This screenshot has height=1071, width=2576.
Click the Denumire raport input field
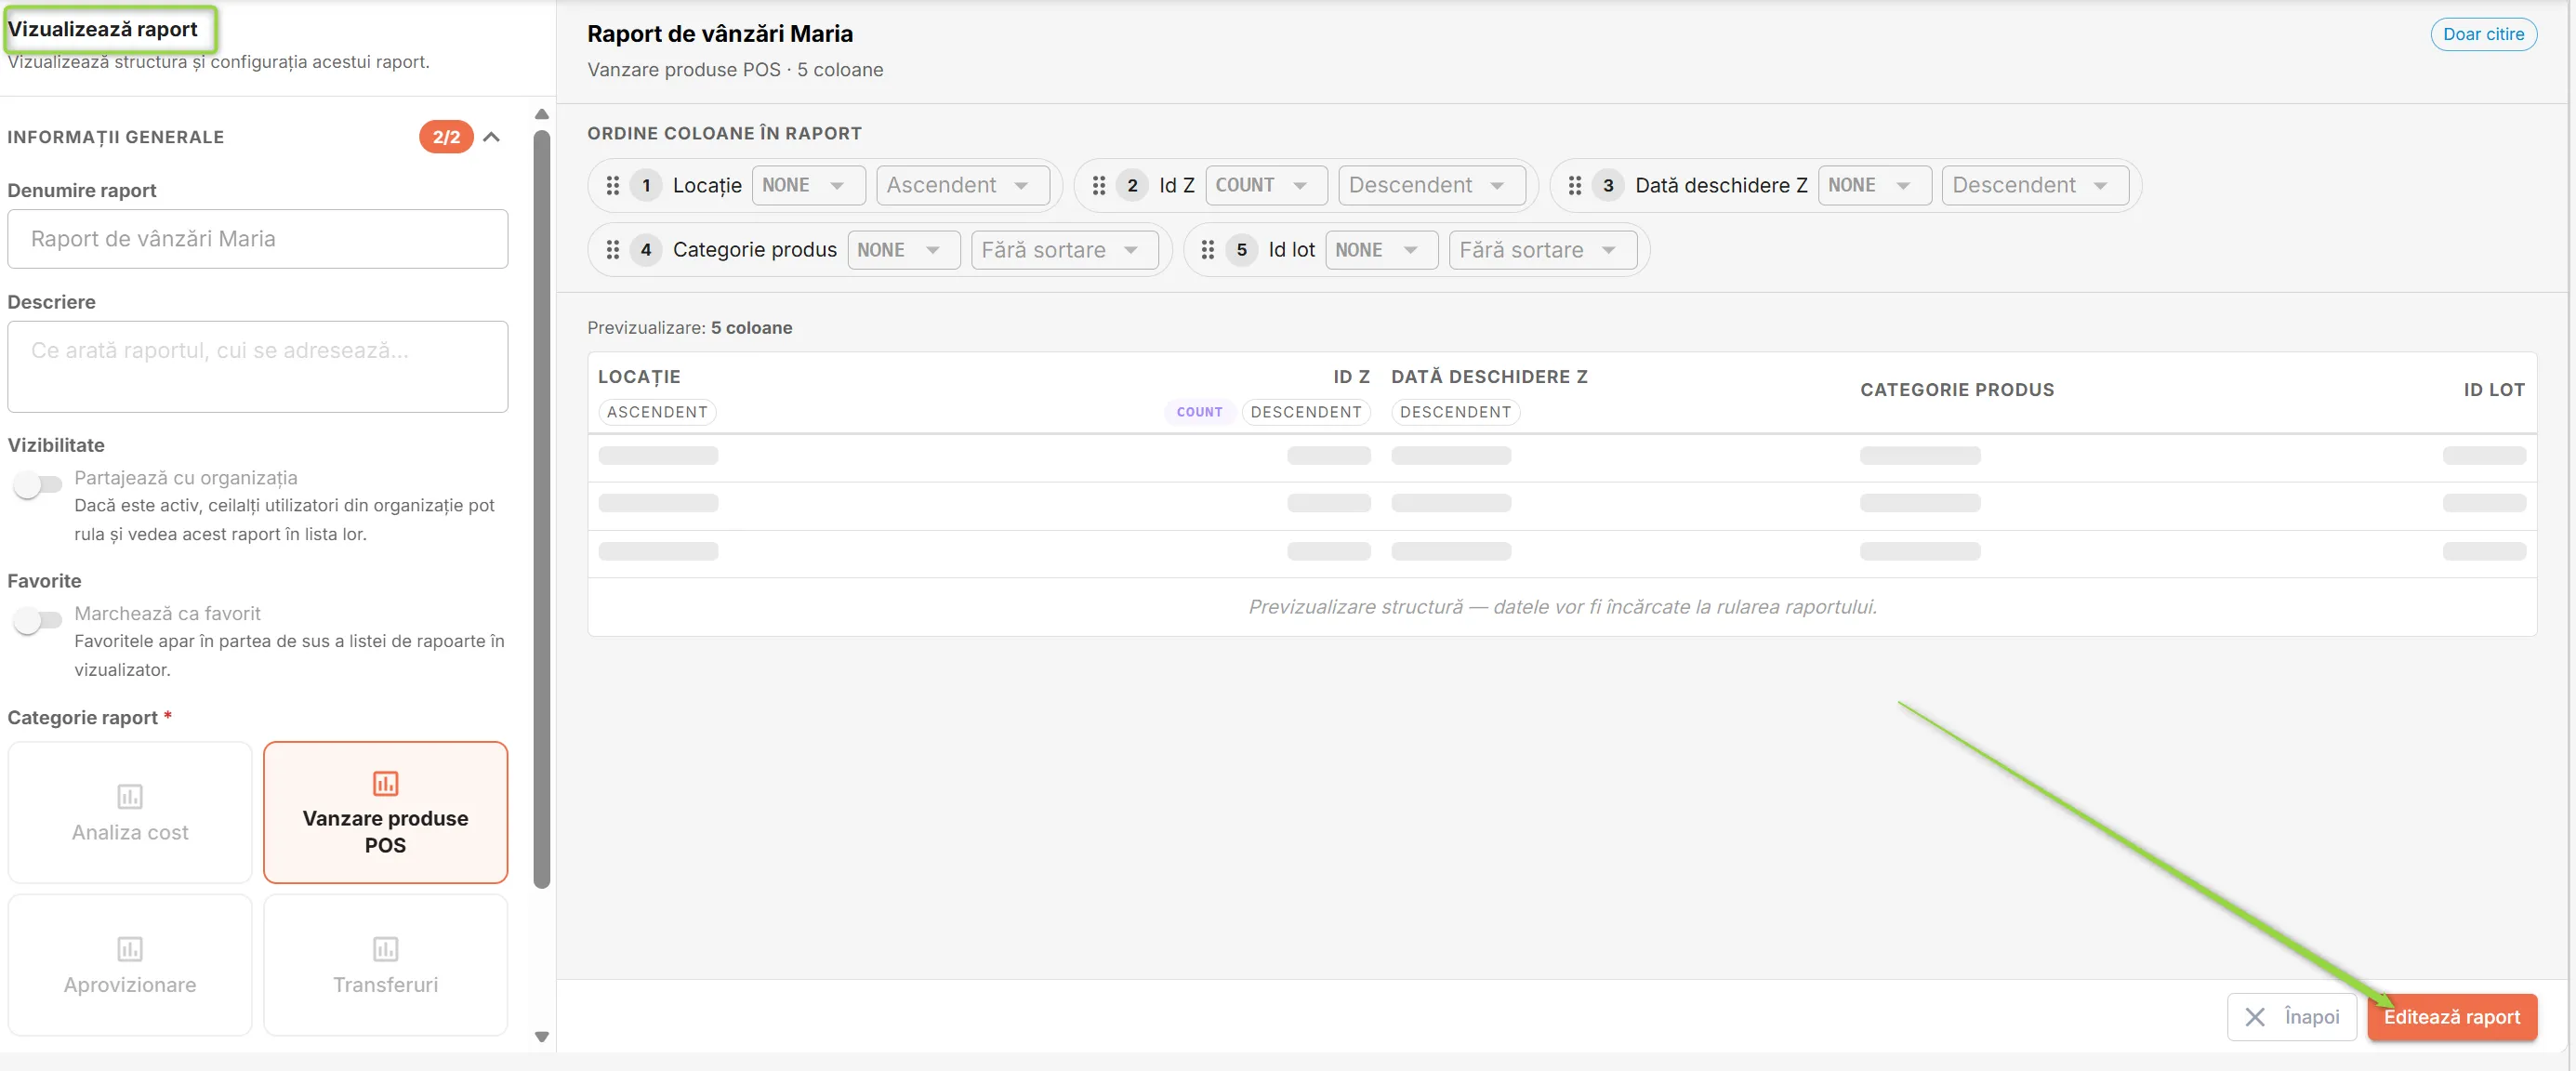click(257, 239)
